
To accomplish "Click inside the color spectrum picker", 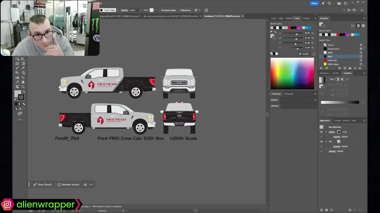I will pos(292,73).
